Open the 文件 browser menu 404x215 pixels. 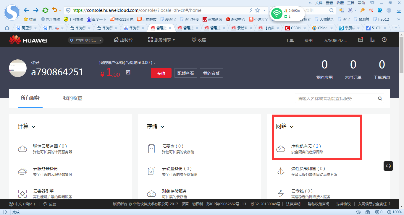(319, 3)
